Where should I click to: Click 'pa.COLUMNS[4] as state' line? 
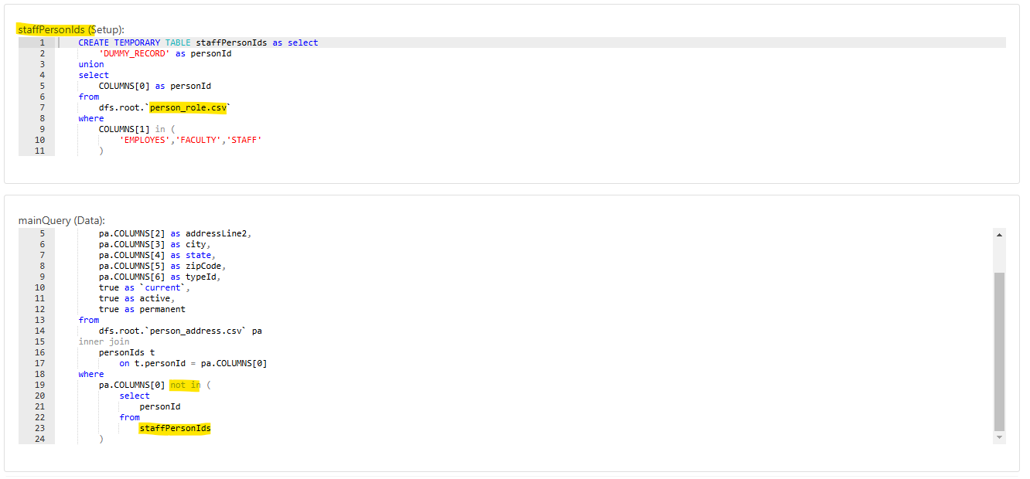158,255
